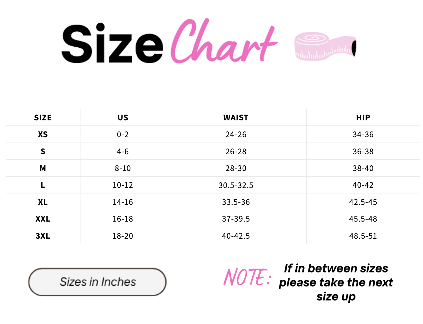Select the WAIST column header
This screenshot has height=324, width=423.
click(x=236, y=118)
